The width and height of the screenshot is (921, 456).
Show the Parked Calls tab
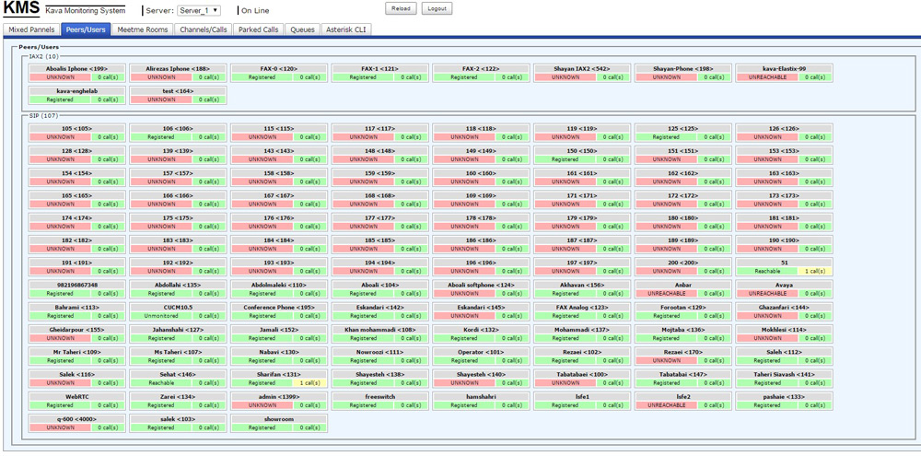tap(258, 29)
